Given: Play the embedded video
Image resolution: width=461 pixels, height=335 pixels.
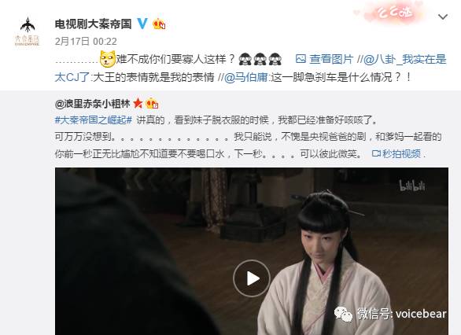Looking at the screenshot, I should 252,278.
